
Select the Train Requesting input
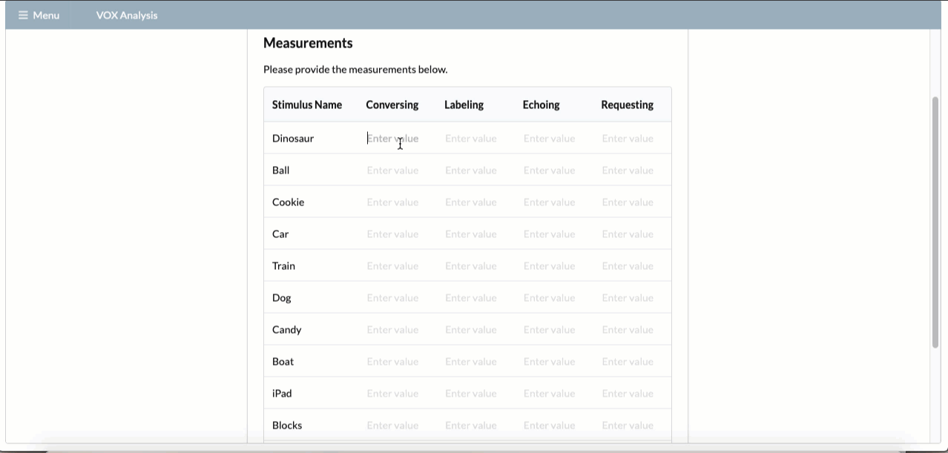[x=632, y=265]
